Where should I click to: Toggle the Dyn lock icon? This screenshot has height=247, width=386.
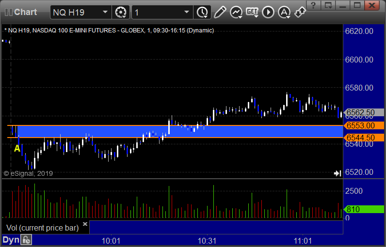pos(26,240)
